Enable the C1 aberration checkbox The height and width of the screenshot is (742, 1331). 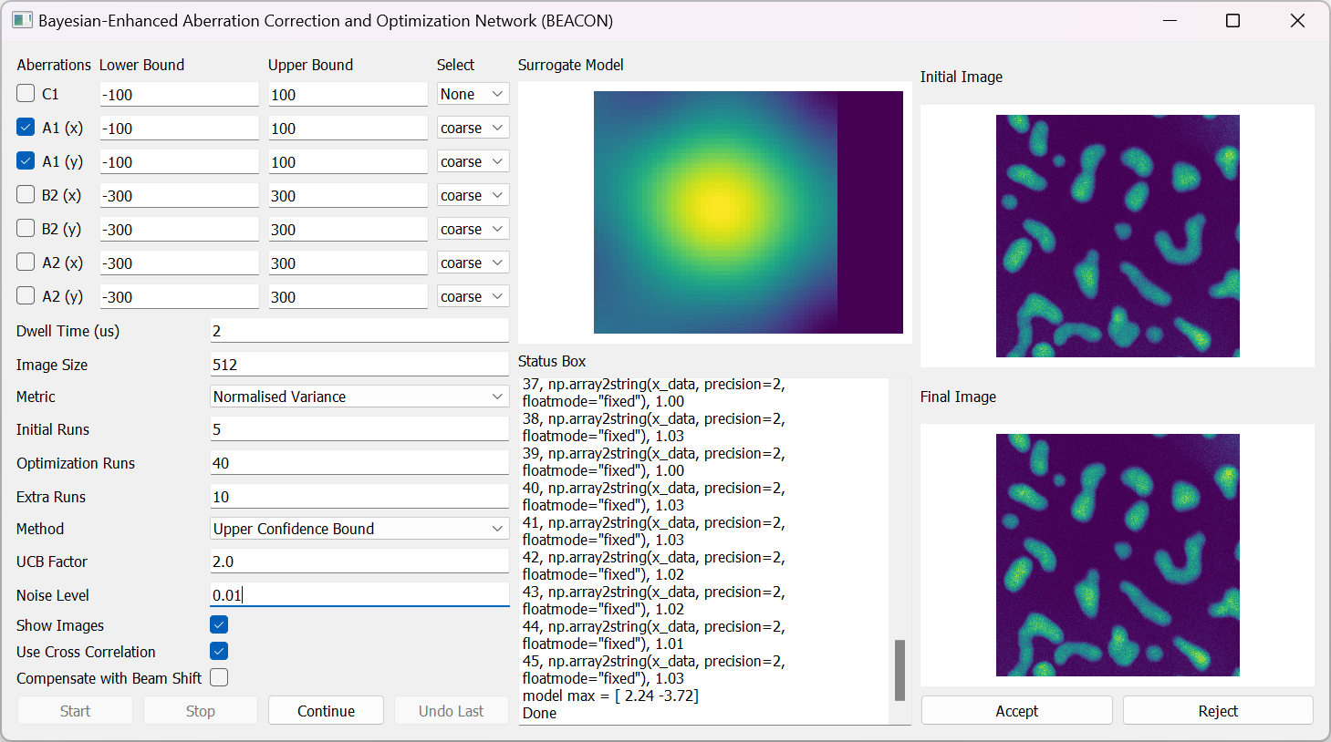26,93
